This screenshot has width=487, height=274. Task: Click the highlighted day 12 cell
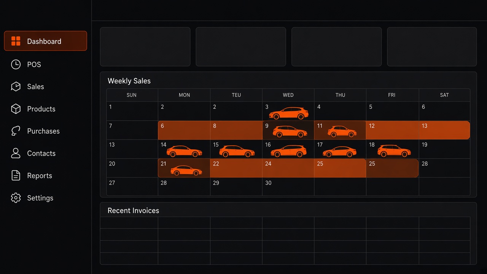(x=392, y=130)
